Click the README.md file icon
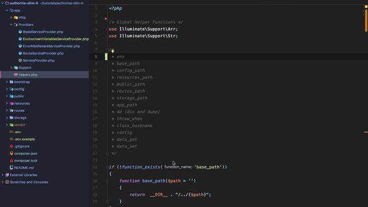The width and height of the screenshot is (368, 207). point(11,168)
